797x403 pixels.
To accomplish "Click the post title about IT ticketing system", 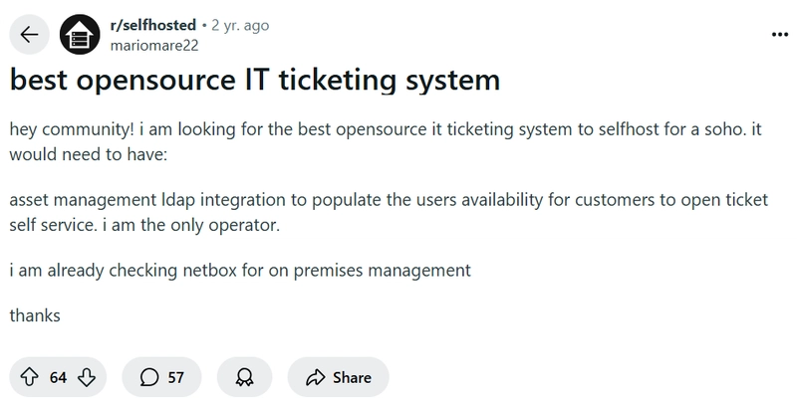I will pyautogui.click(x=255, y=81).
